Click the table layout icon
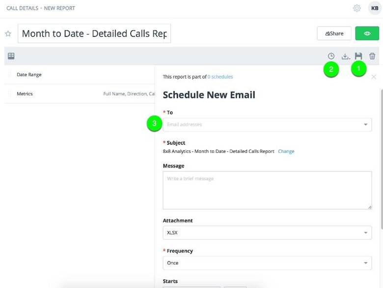The image size is (383, 288). tap(11, 57)
